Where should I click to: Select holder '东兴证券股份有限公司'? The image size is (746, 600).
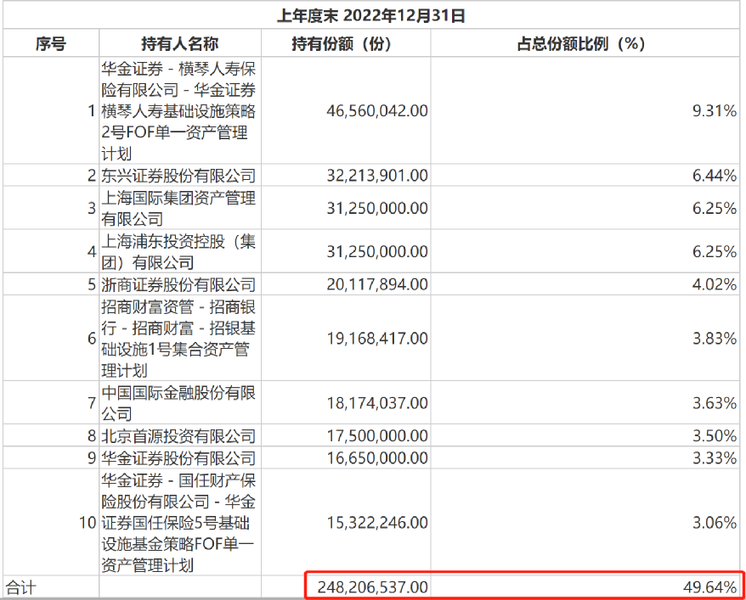click(179, 176)
